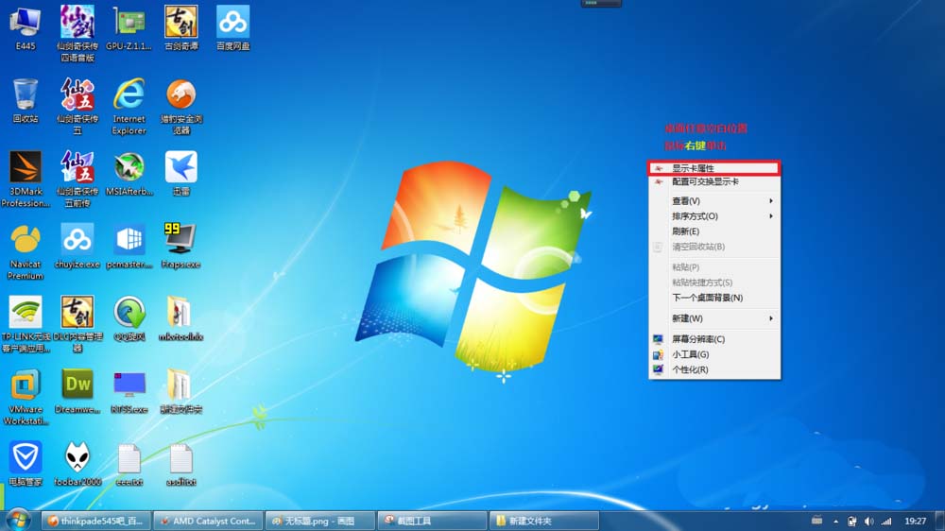Image resolution: width=945 pixels, height=531 pixels.
Task: Open the 新建文件夹 folder on desktop
Action: point(180,391)
